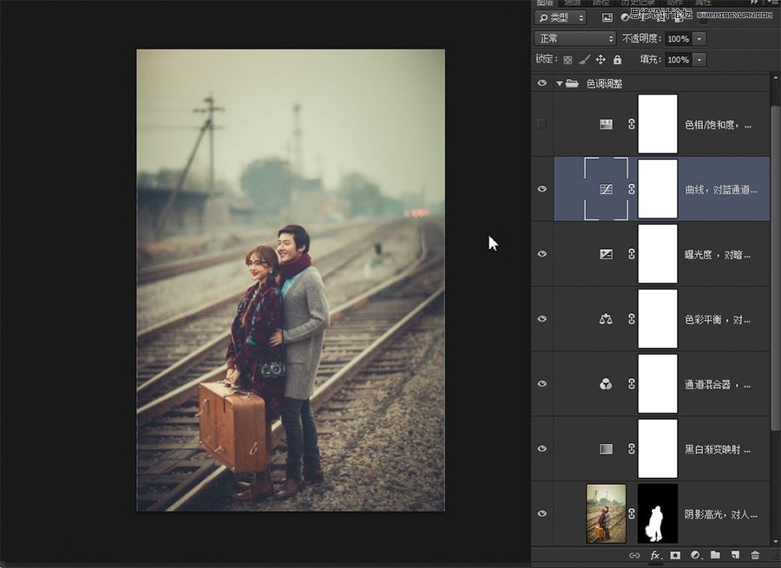The image size is (781, 568).
Task: Click the link layers icon at panel bottom
Action: (x=634, y=555)
